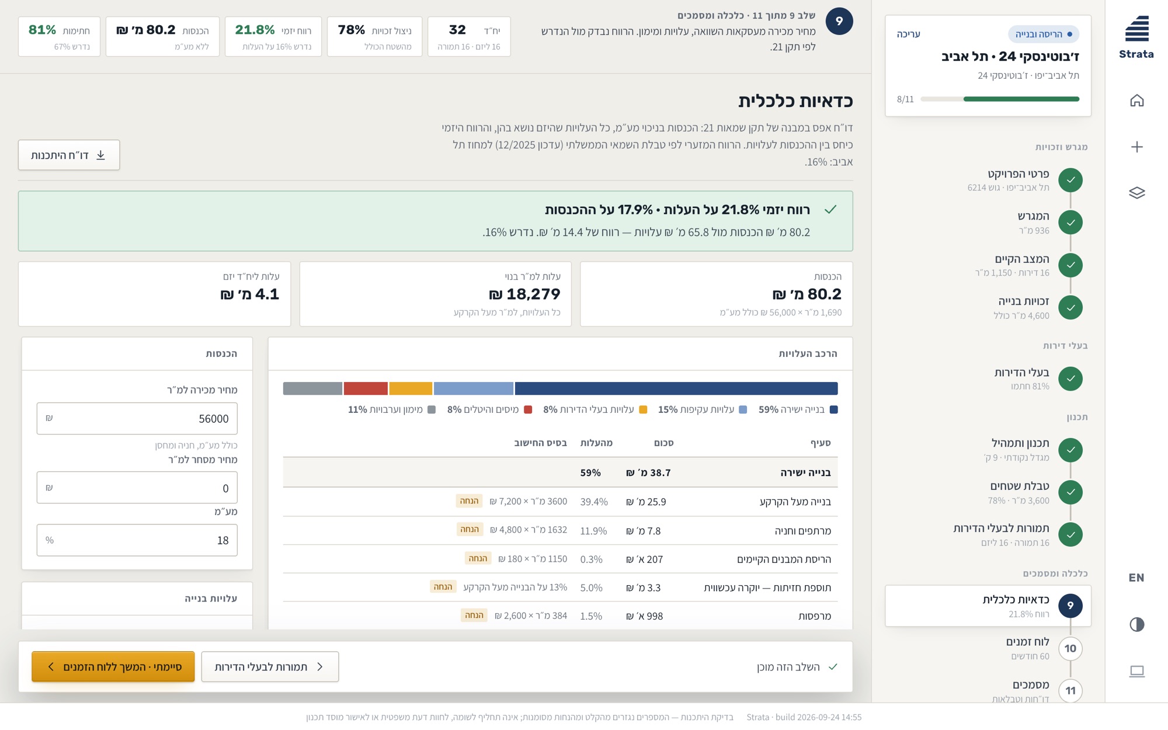This screenshot has height=730, width=1168.
Task: Click the dark blue בנייה ישירה bar segment
Action: [676, 388]
